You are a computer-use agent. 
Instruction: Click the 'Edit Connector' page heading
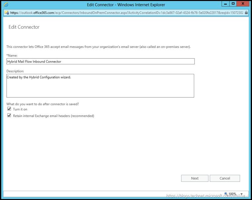click(24, 27)
